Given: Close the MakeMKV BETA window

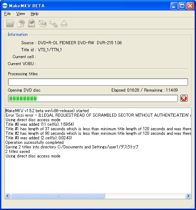Looking at the screenshot, I should point(190,6).
